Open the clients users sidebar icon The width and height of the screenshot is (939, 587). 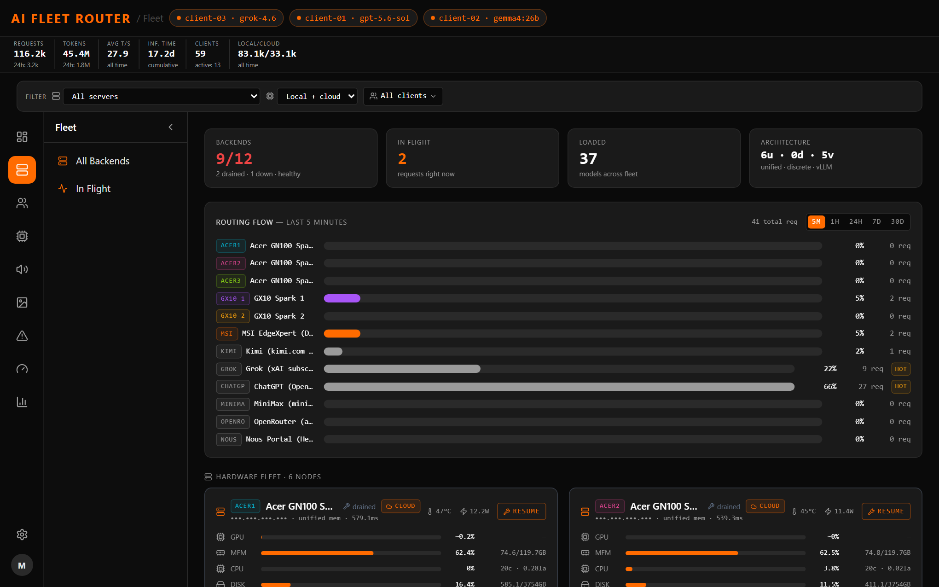click(22, 203)
